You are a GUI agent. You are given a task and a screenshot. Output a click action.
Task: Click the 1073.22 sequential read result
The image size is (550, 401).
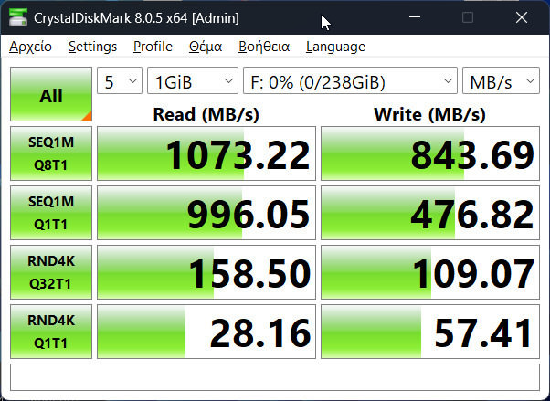tap(207, 154)
